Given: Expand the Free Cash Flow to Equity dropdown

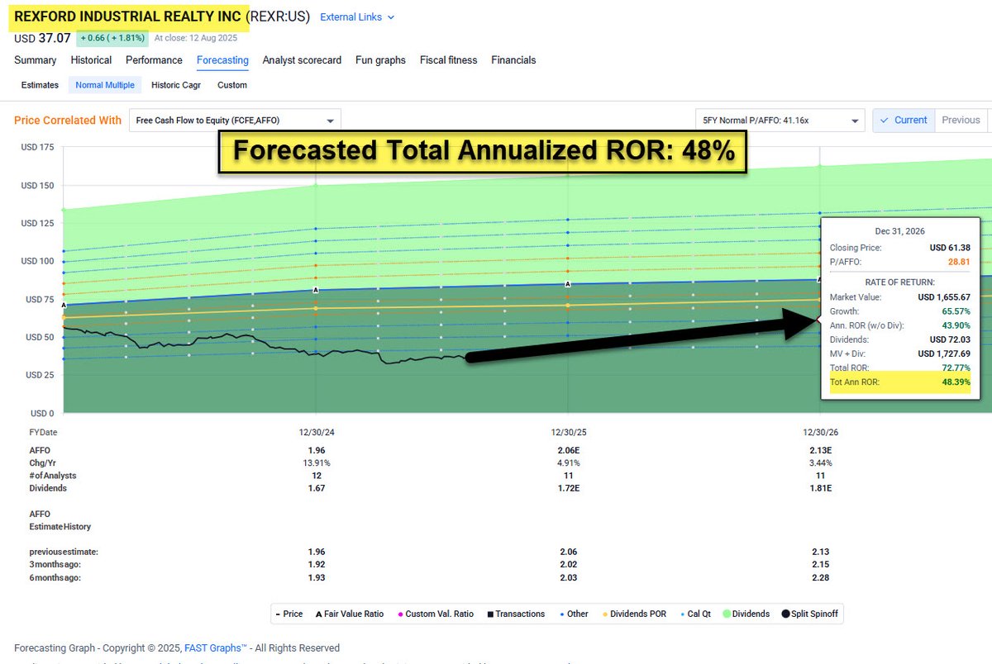Looking at the screenshot, I should pos(235,121).
